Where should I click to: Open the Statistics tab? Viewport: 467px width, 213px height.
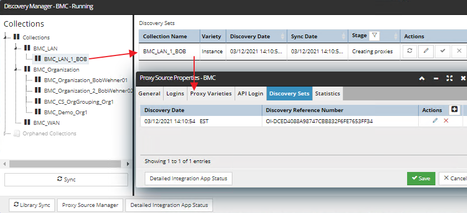tap(328, 94)
